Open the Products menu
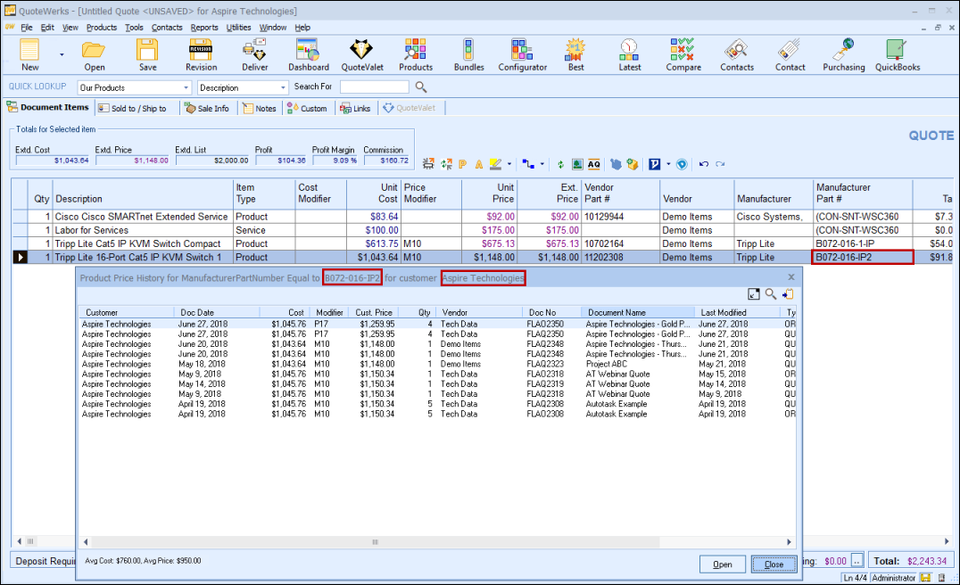This screenshot has width=960, height=585. (101, 28)
